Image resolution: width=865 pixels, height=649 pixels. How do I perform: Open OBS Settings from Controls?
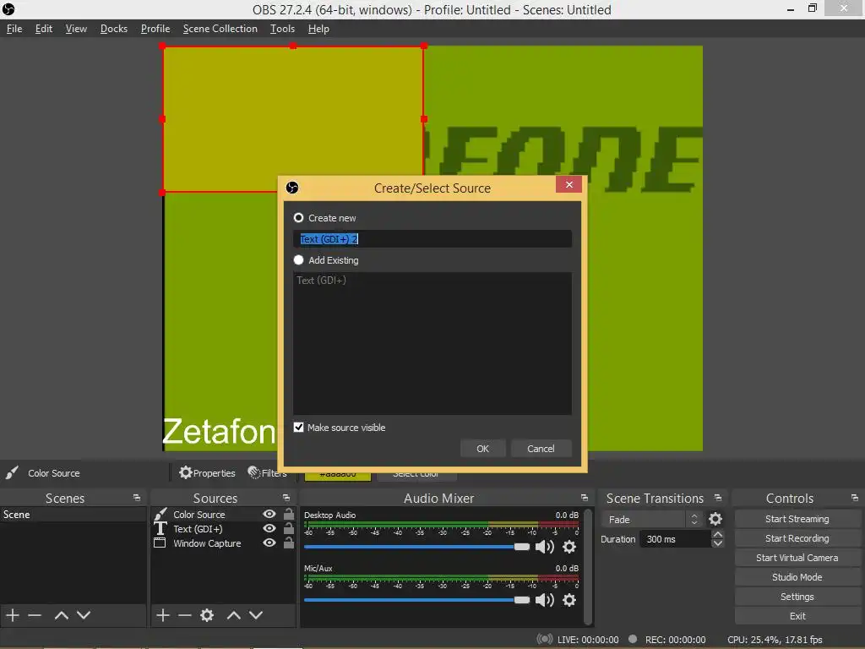pyautogui.click(x=797, y=597)
